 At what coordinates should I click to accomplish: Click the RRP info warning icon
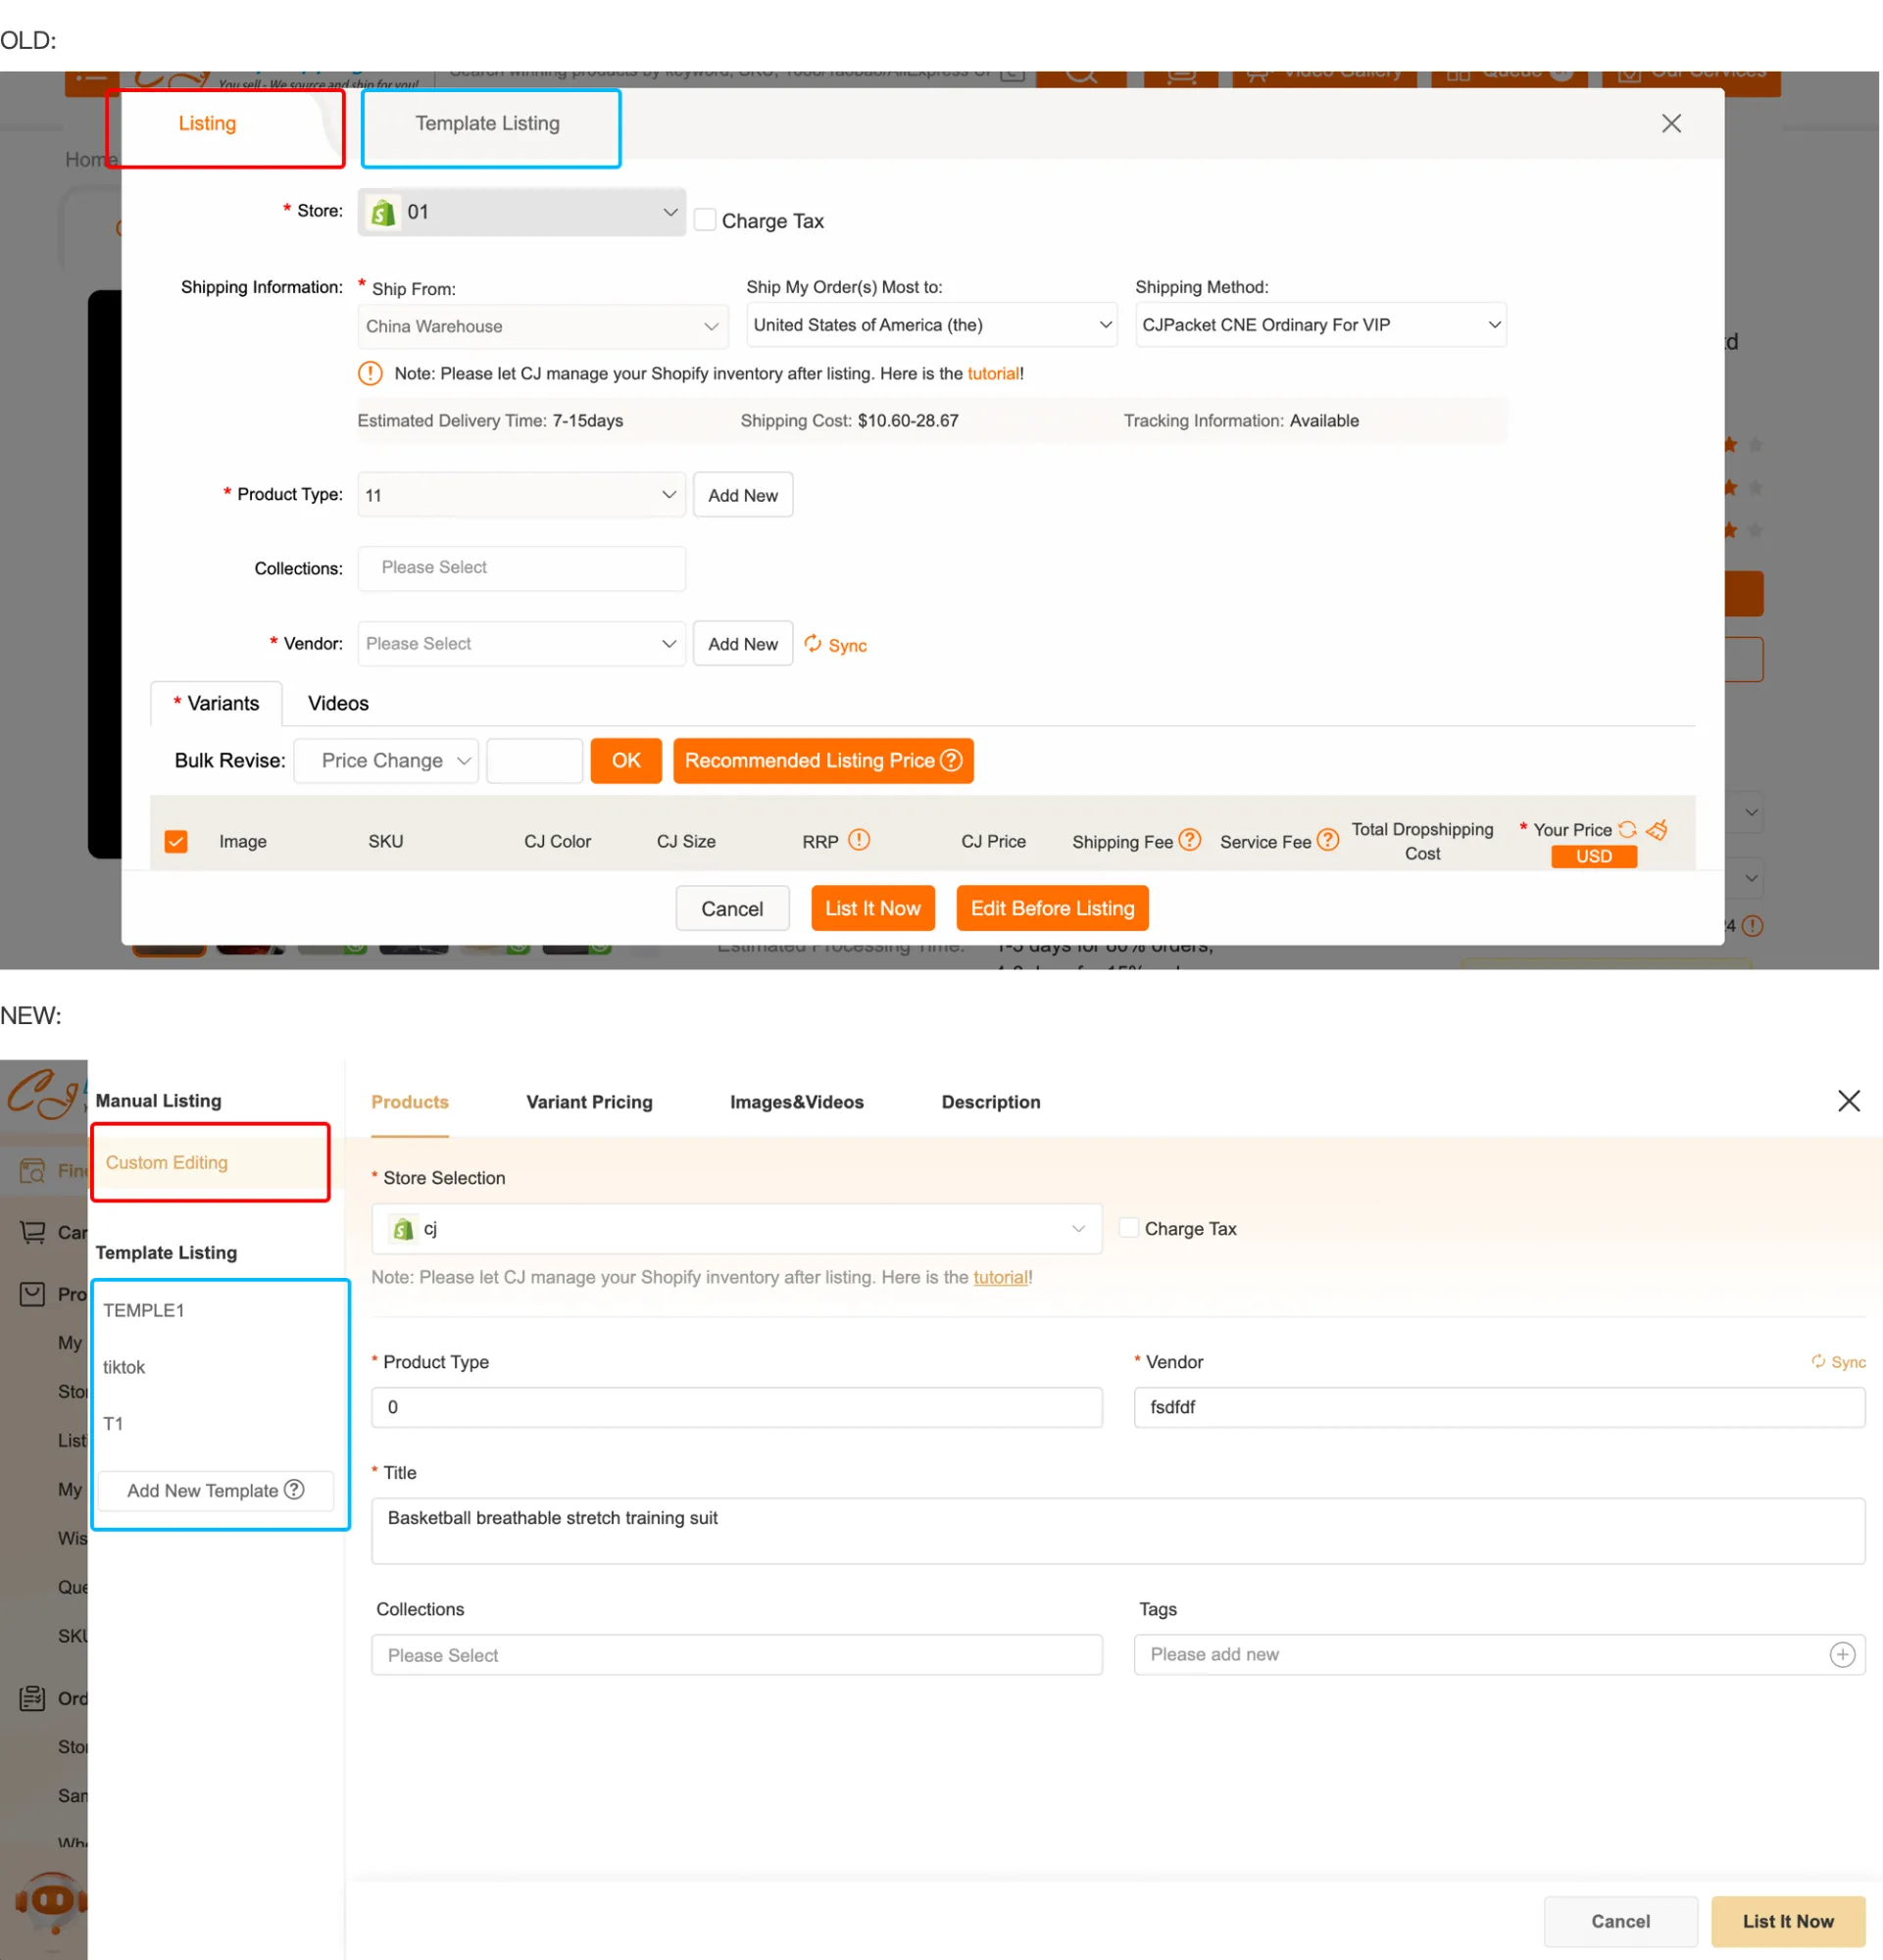(x=858, y=840)
